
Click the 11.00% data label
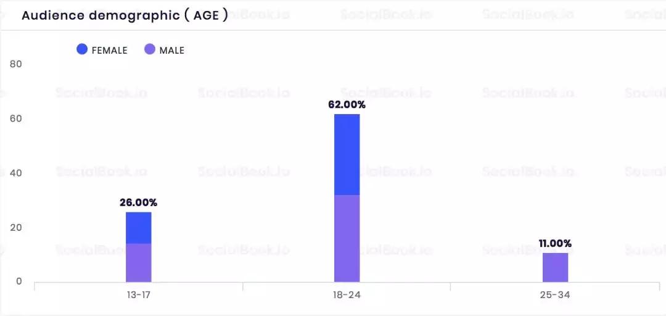pos(555,244)
